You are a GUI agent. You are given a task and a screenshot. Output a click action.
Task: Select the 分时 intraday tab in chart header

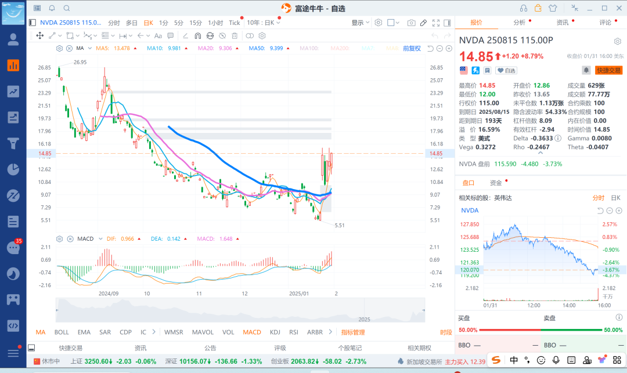114,23
